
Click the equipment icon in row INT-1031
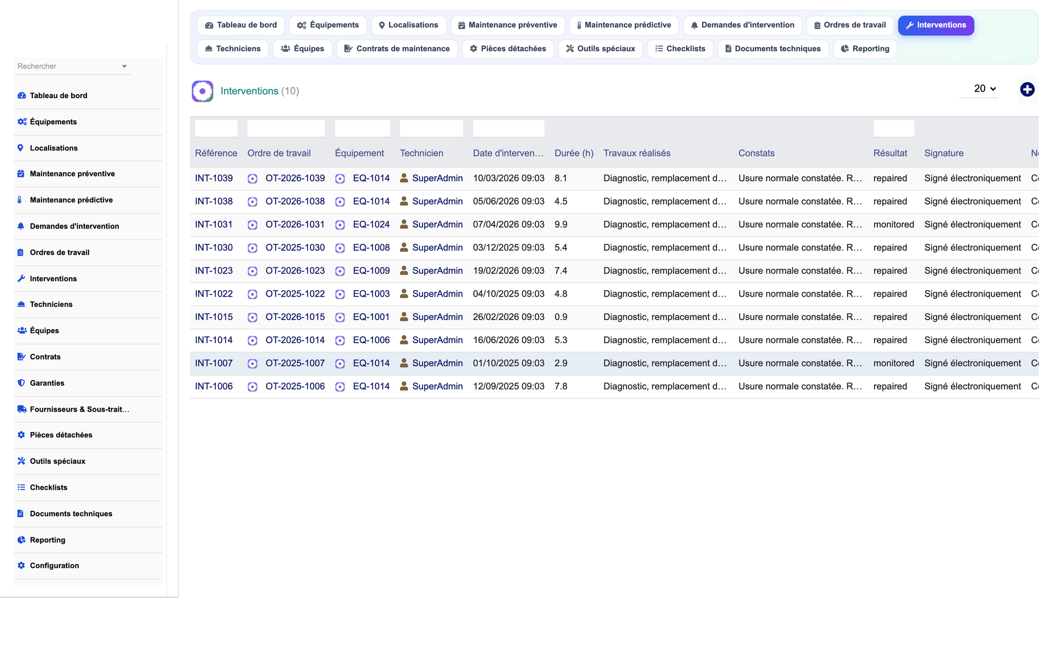pos(340,225)
